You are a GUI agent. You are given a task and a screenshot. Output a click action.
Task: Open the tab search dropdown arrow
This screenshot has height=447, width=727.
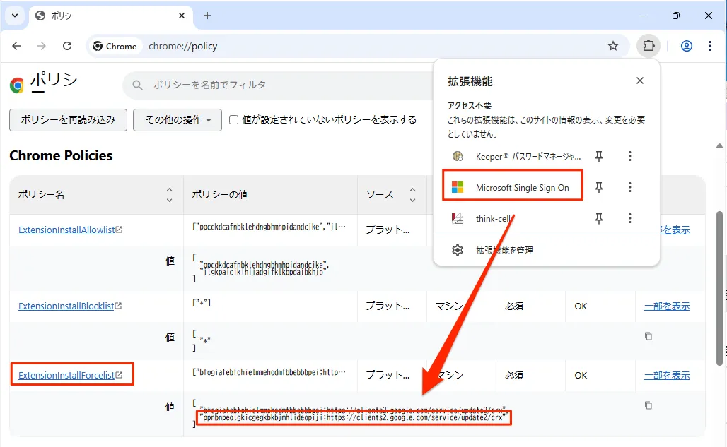coord(14,16)
